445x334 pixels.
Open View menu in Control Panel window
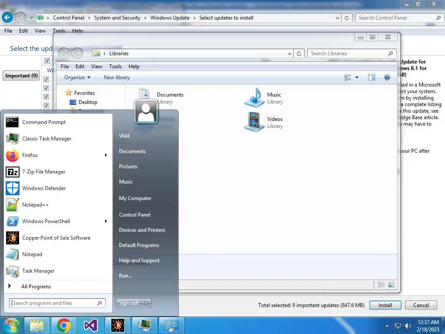coord(40,31)
